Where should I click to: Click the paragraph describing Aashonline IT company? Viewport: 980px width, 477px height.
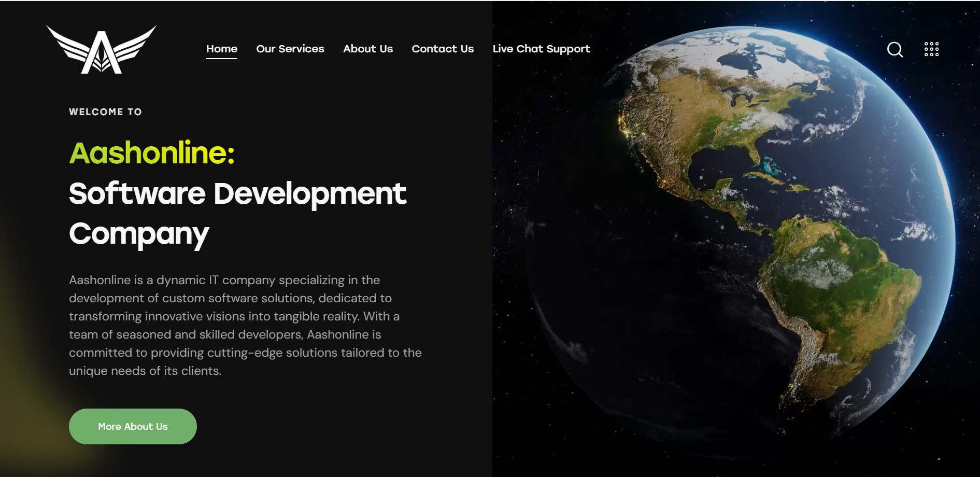click(245, 325)
